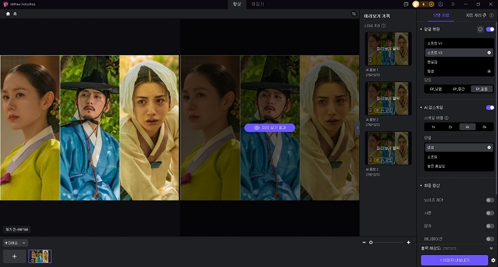This screenshot has height=267, width=498.
Task: Choose 소프트 upscale model
Action: coord(459,157)
